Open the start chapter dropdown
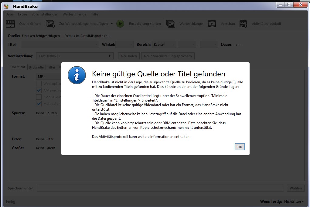Screen dimensions: 310x207 click(187, 44)
